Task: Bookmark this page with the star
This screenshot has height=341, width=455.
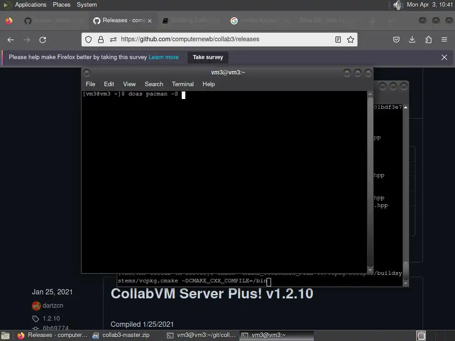Action: [351, 40]
